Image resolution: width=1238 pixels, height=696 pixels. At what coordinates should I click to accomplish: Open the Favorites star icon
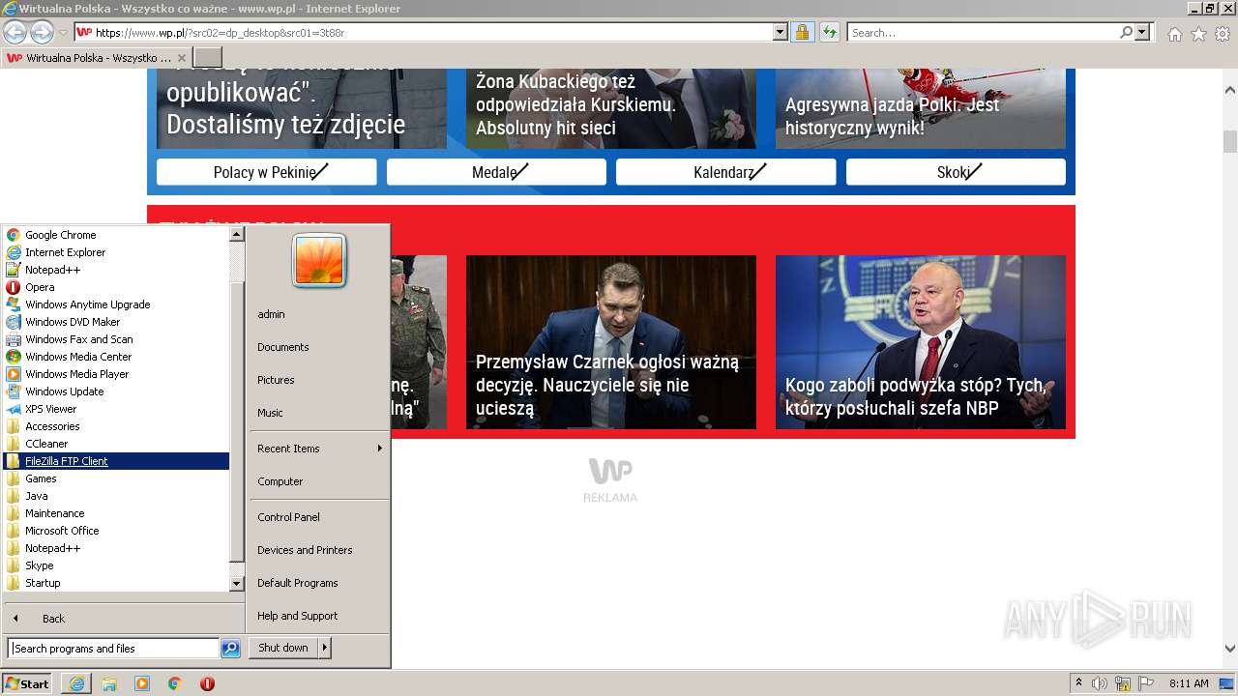[1198, 34]
